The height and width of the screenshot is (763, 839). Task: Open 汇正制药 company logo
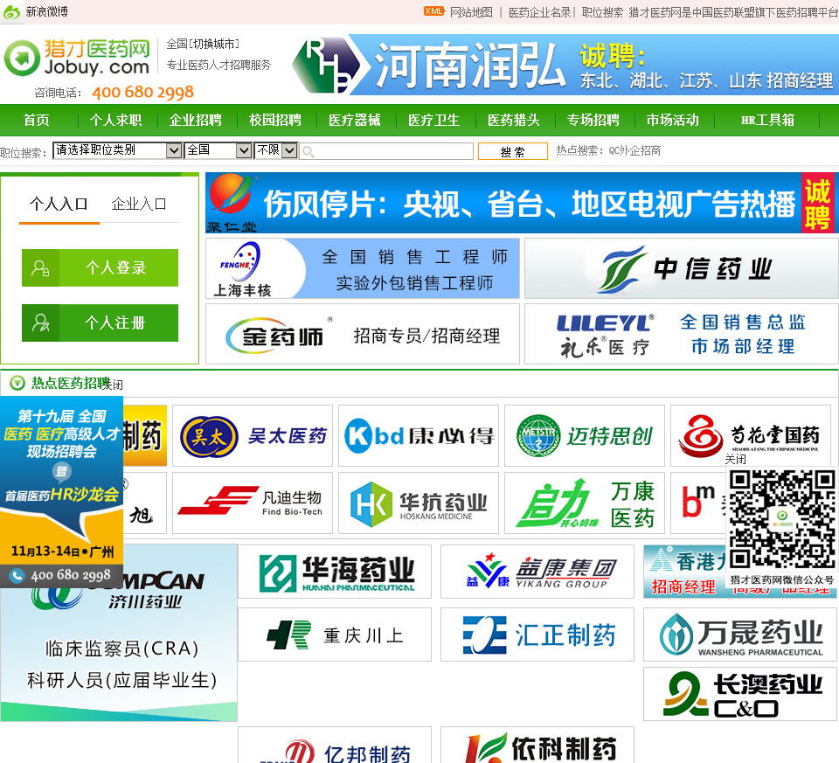coord(537,635)
